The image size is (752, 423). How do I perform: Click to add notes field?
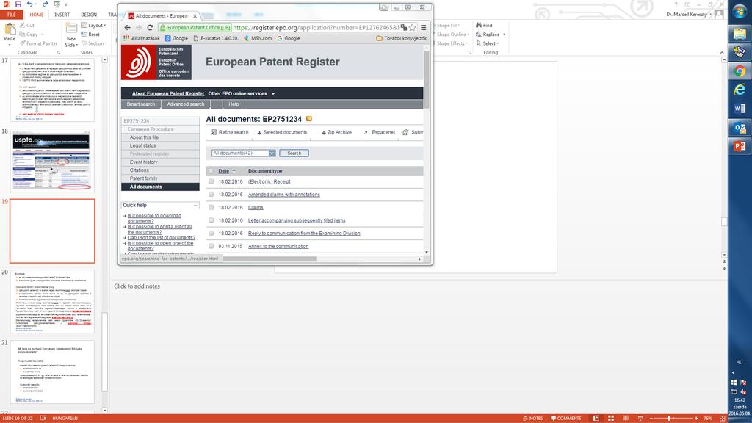coord(137,286)
